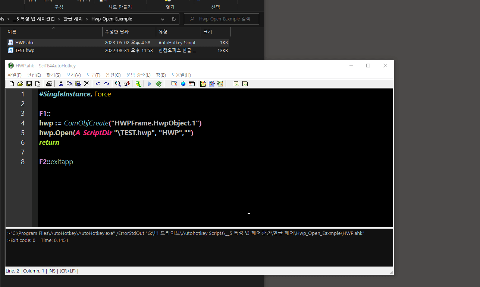The height and width of the screenshot is (287, 480).
Task: Open the 옵션(O) menu
Action: click(113, 75)
